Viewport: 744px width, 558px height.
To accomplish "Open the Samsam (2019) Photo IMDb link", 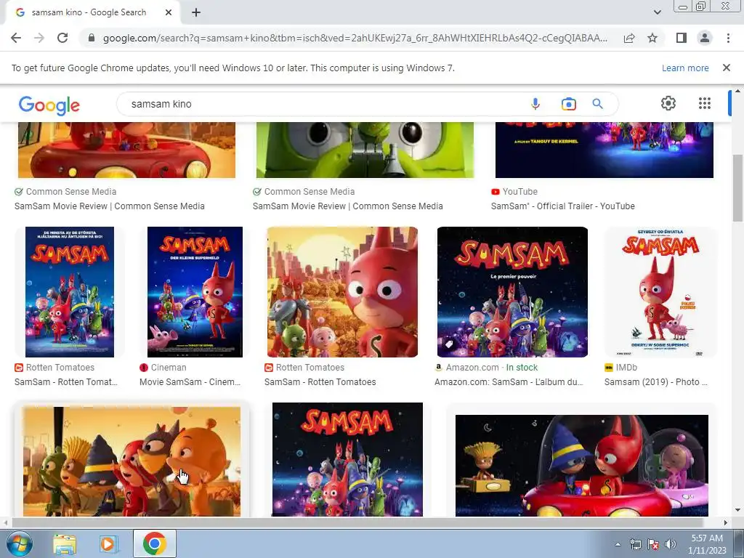I will 656,382.
